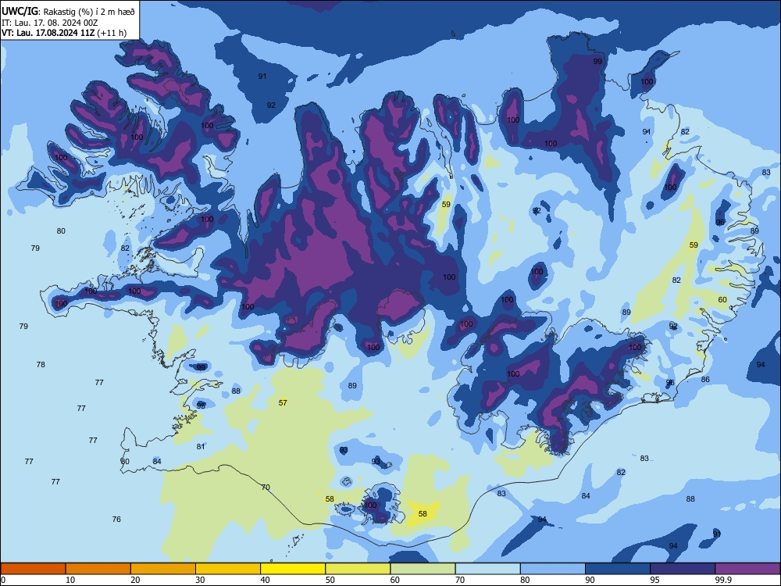Click the '78' humidity value on the map

point(41,365)
